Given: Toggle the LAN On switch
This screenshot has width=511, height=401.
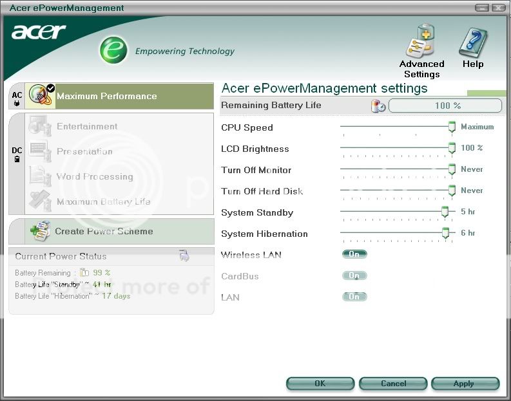Looking at the screenshot, I should point(354,297).
